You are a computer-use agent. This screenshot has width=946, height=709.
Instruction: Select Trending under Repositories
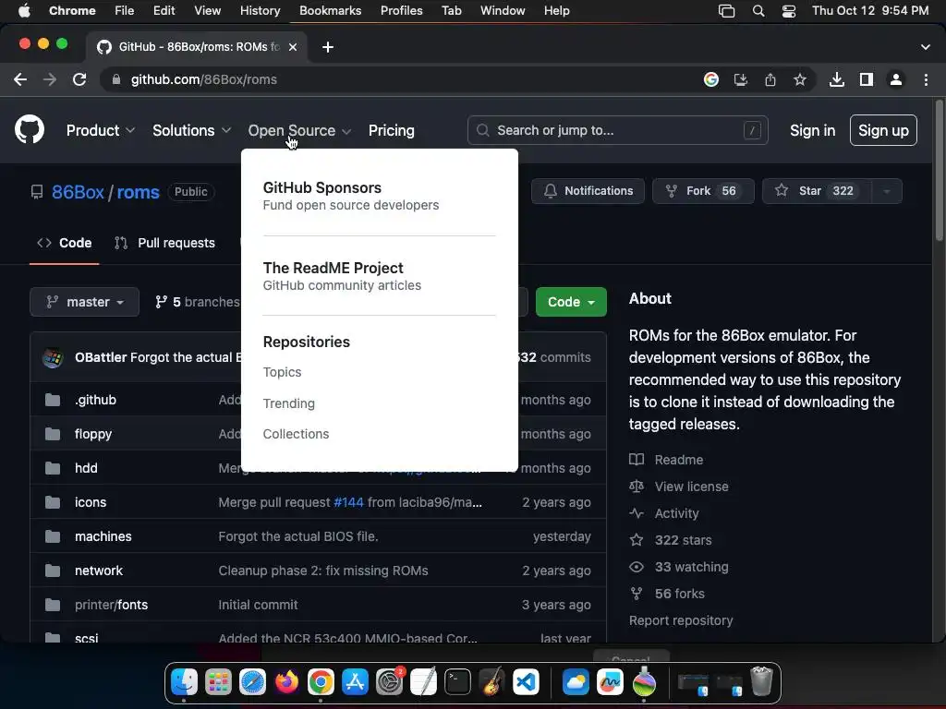click(288, 403)
